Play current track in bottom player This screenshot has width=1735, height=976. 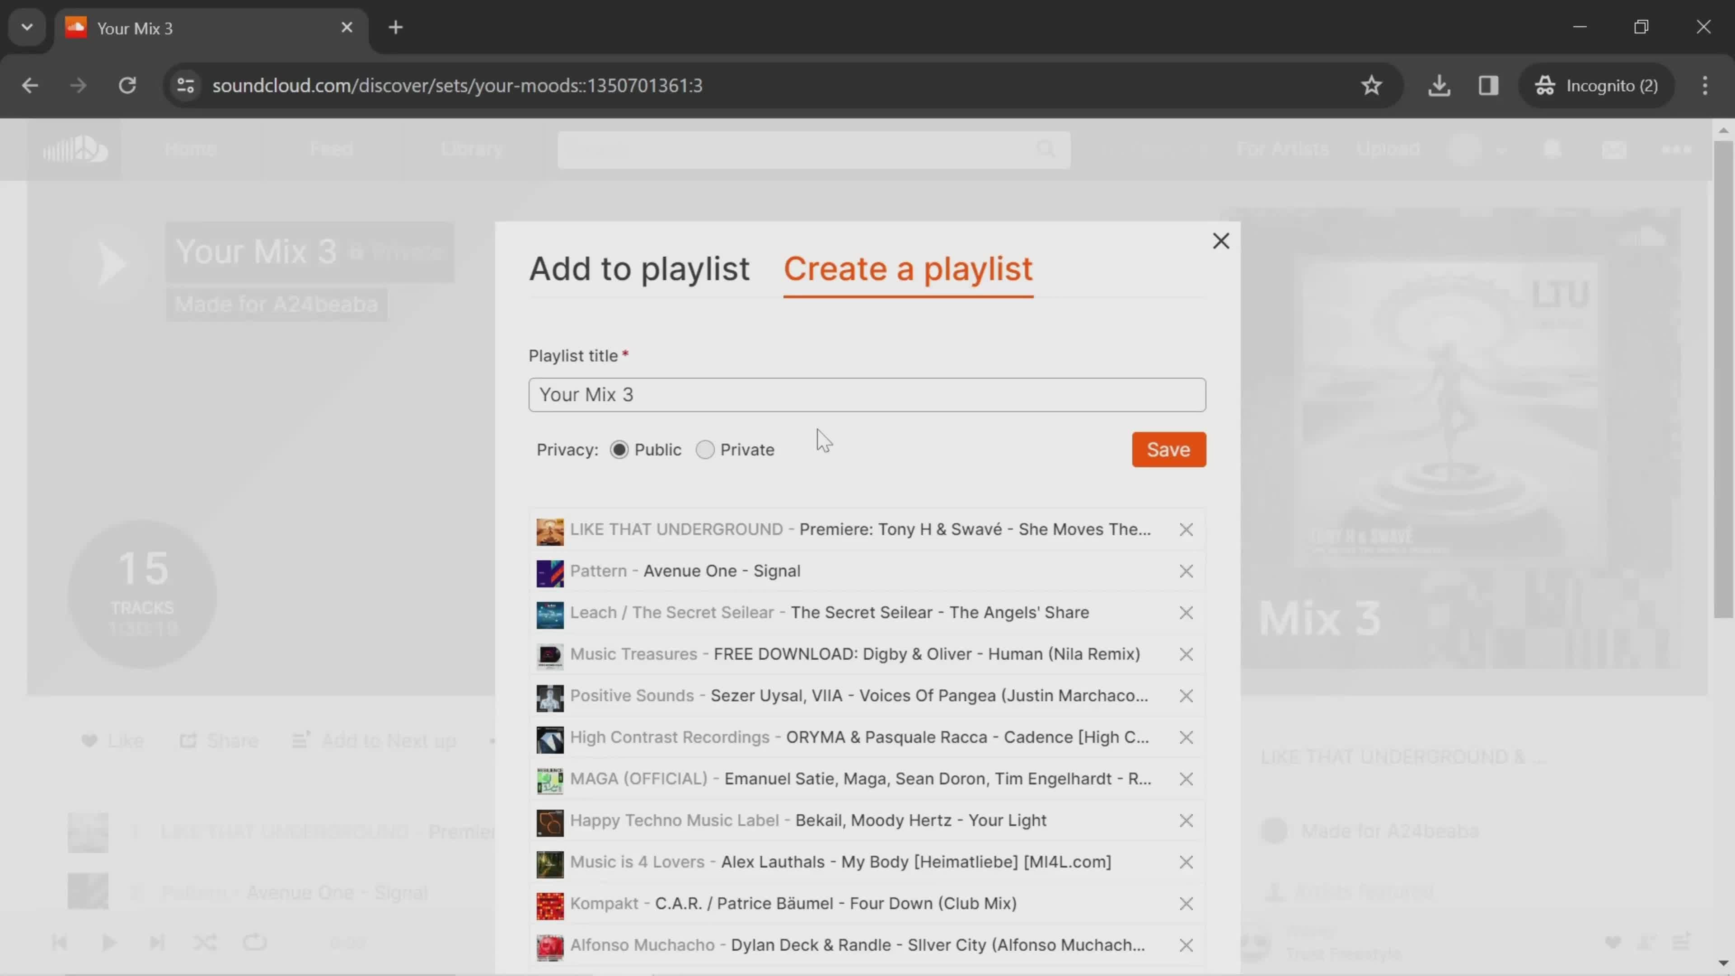(x=108, y=942)
